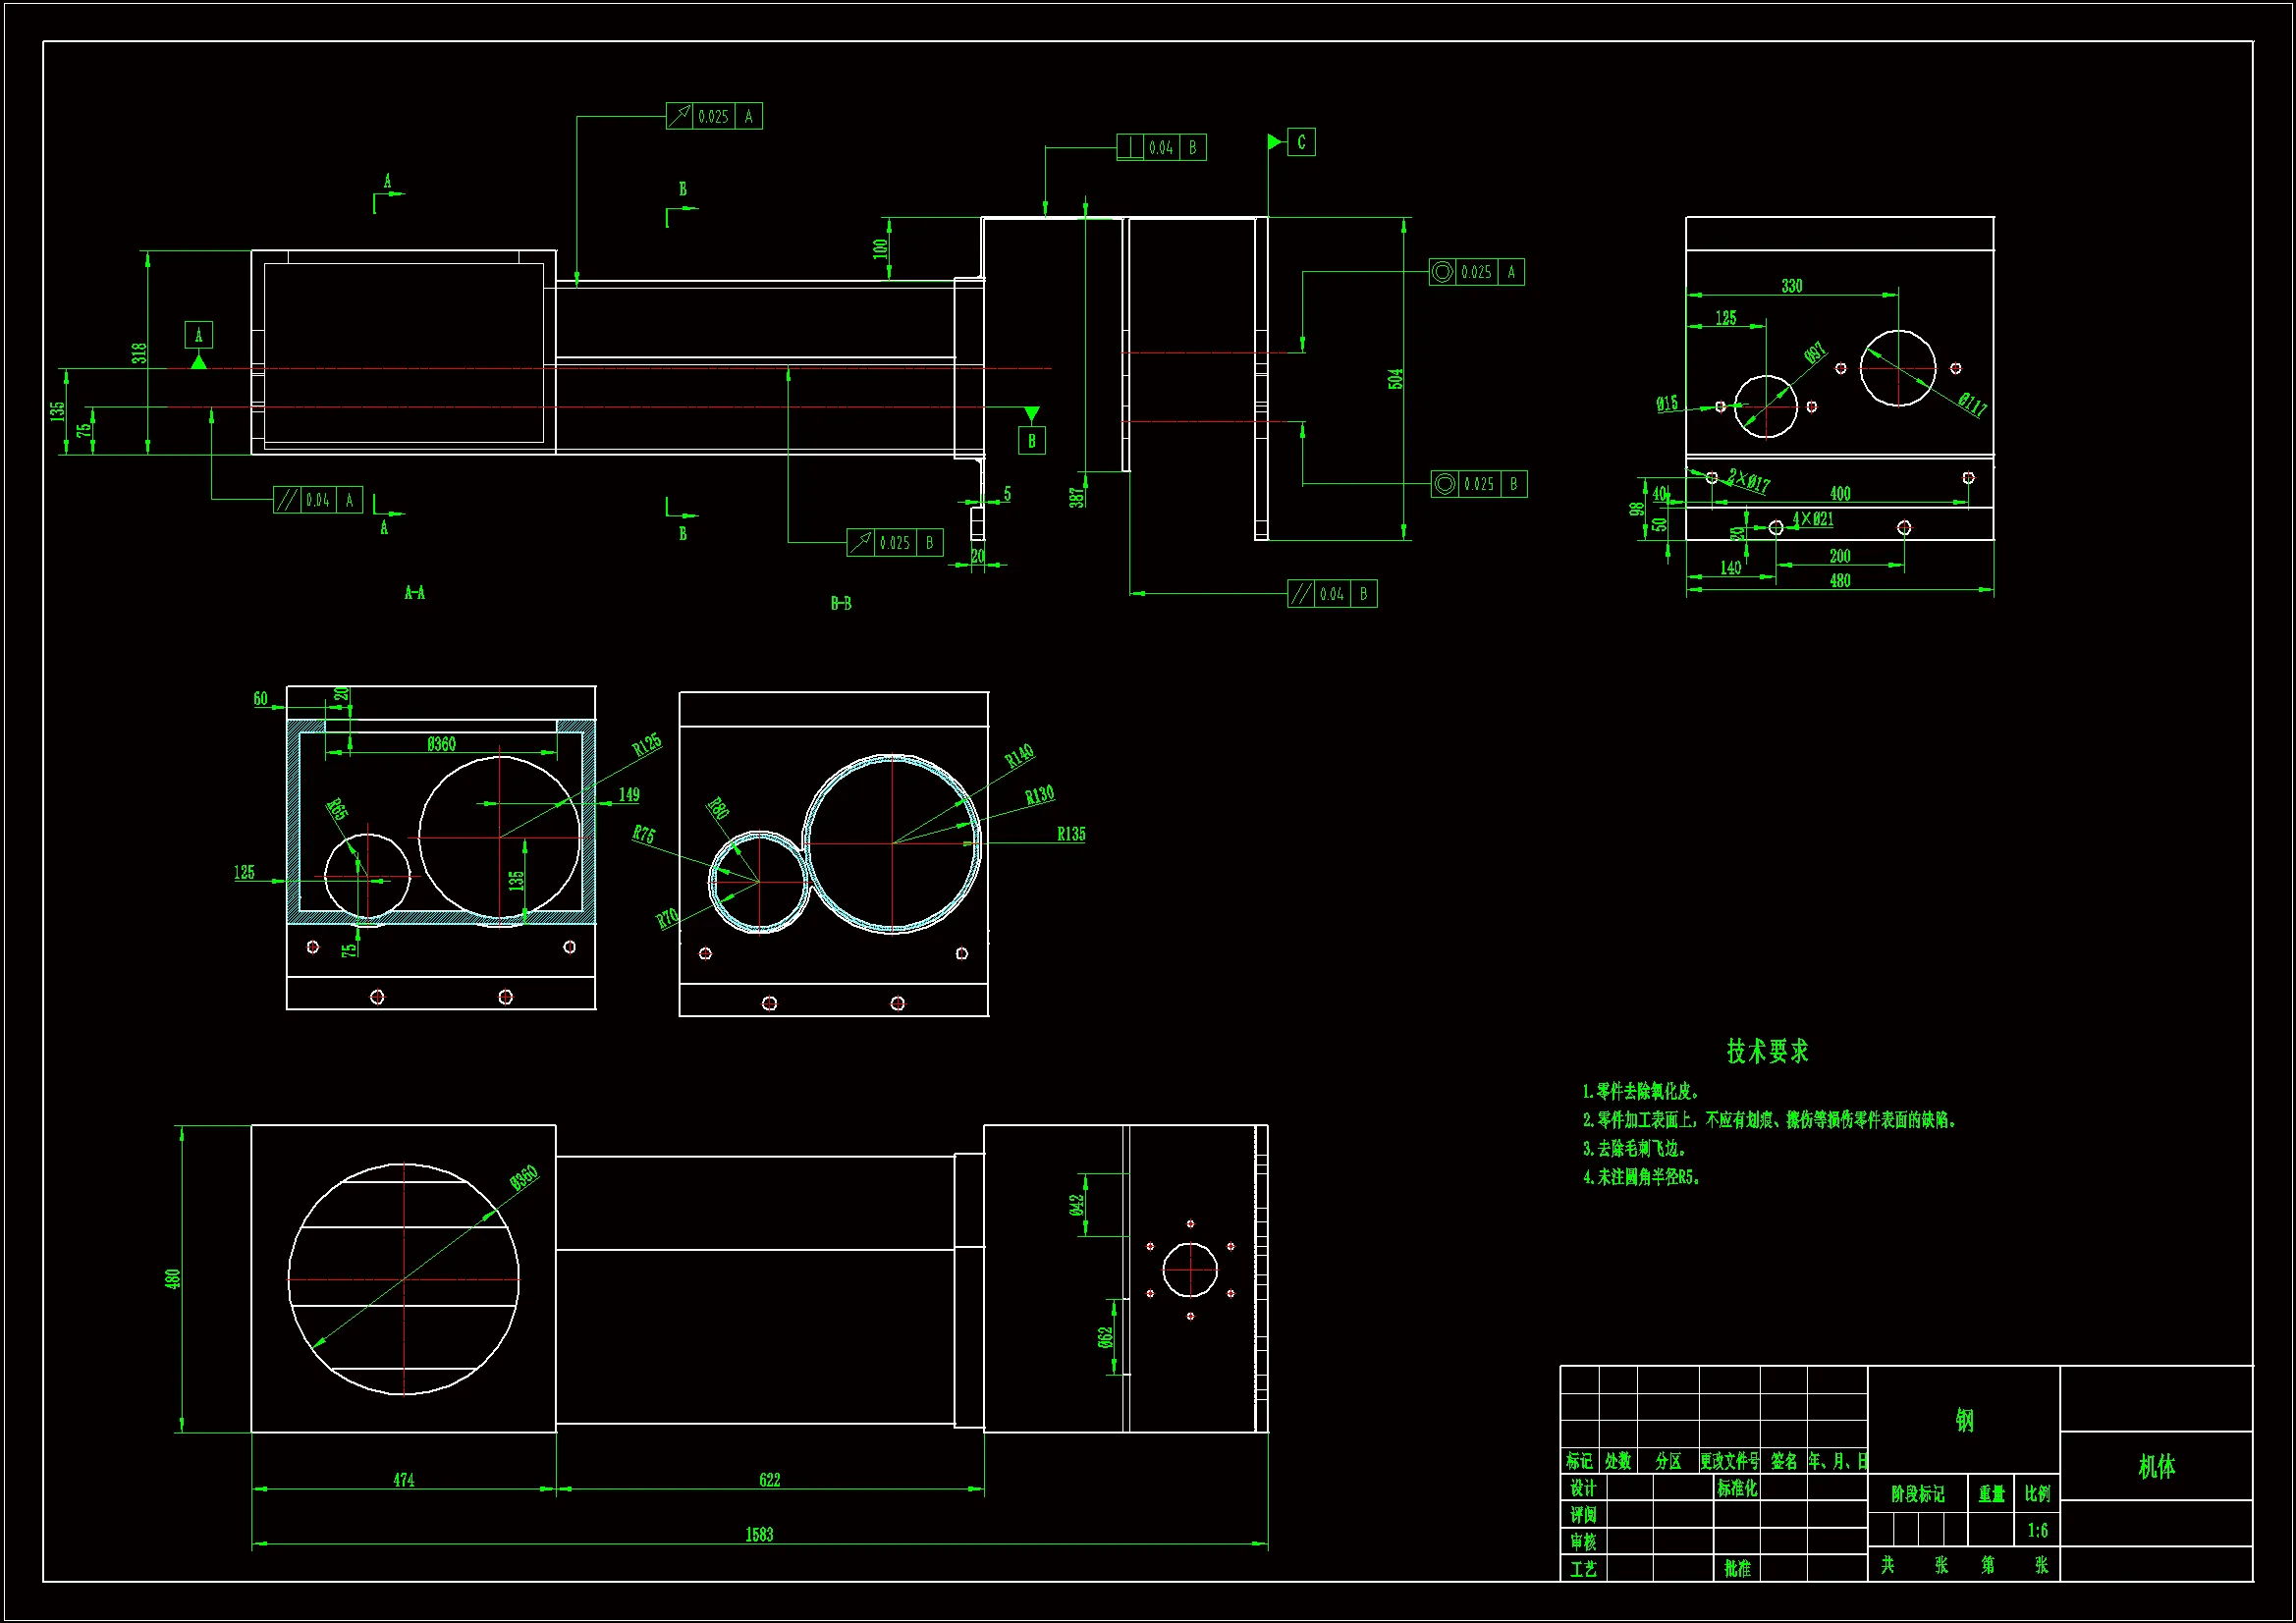
Task: Click the parallelism 0.04 A tolerance frame
Action: pyautogui.click(x=317, y=500)
